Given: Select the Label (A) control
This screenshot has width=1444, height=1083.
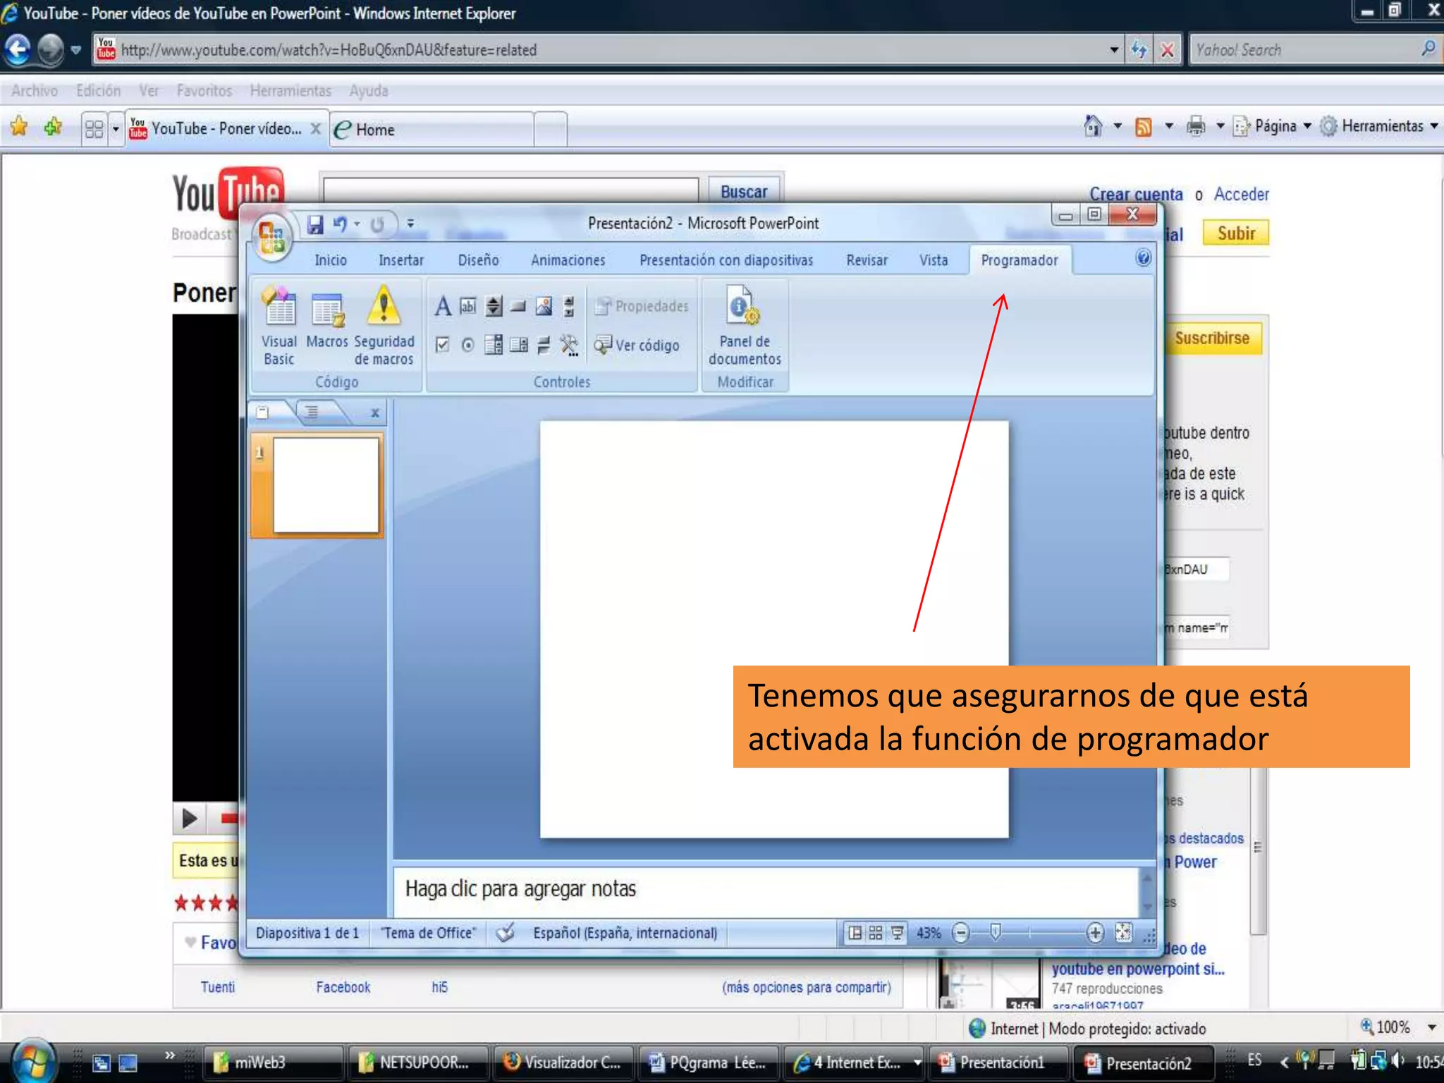Looking at the screenshot, I should pos(443,307).
